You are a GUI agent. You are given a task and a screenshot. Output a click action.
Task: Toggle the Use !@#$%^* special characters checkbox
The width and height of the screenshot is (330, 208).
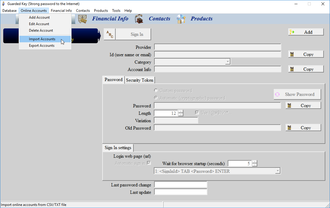[197, 113]
